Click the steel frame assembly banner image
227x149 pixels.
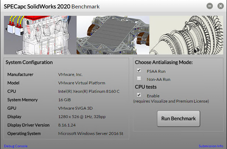113,35
